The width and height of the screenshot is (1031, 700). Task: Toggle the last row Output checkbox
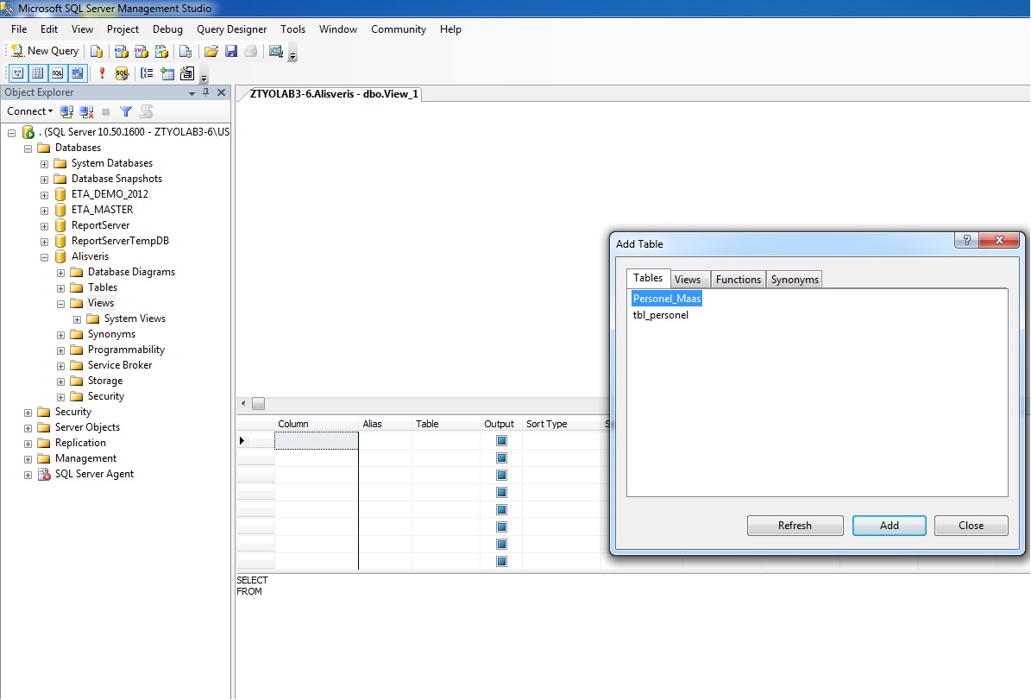pyautogui.click(x=501, y=562)
